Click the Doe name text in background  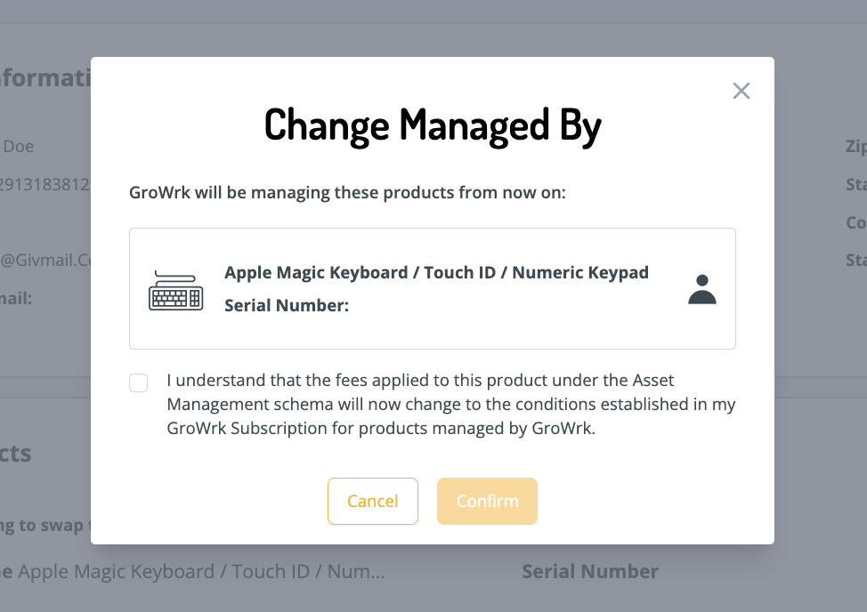tap(18, 146)
